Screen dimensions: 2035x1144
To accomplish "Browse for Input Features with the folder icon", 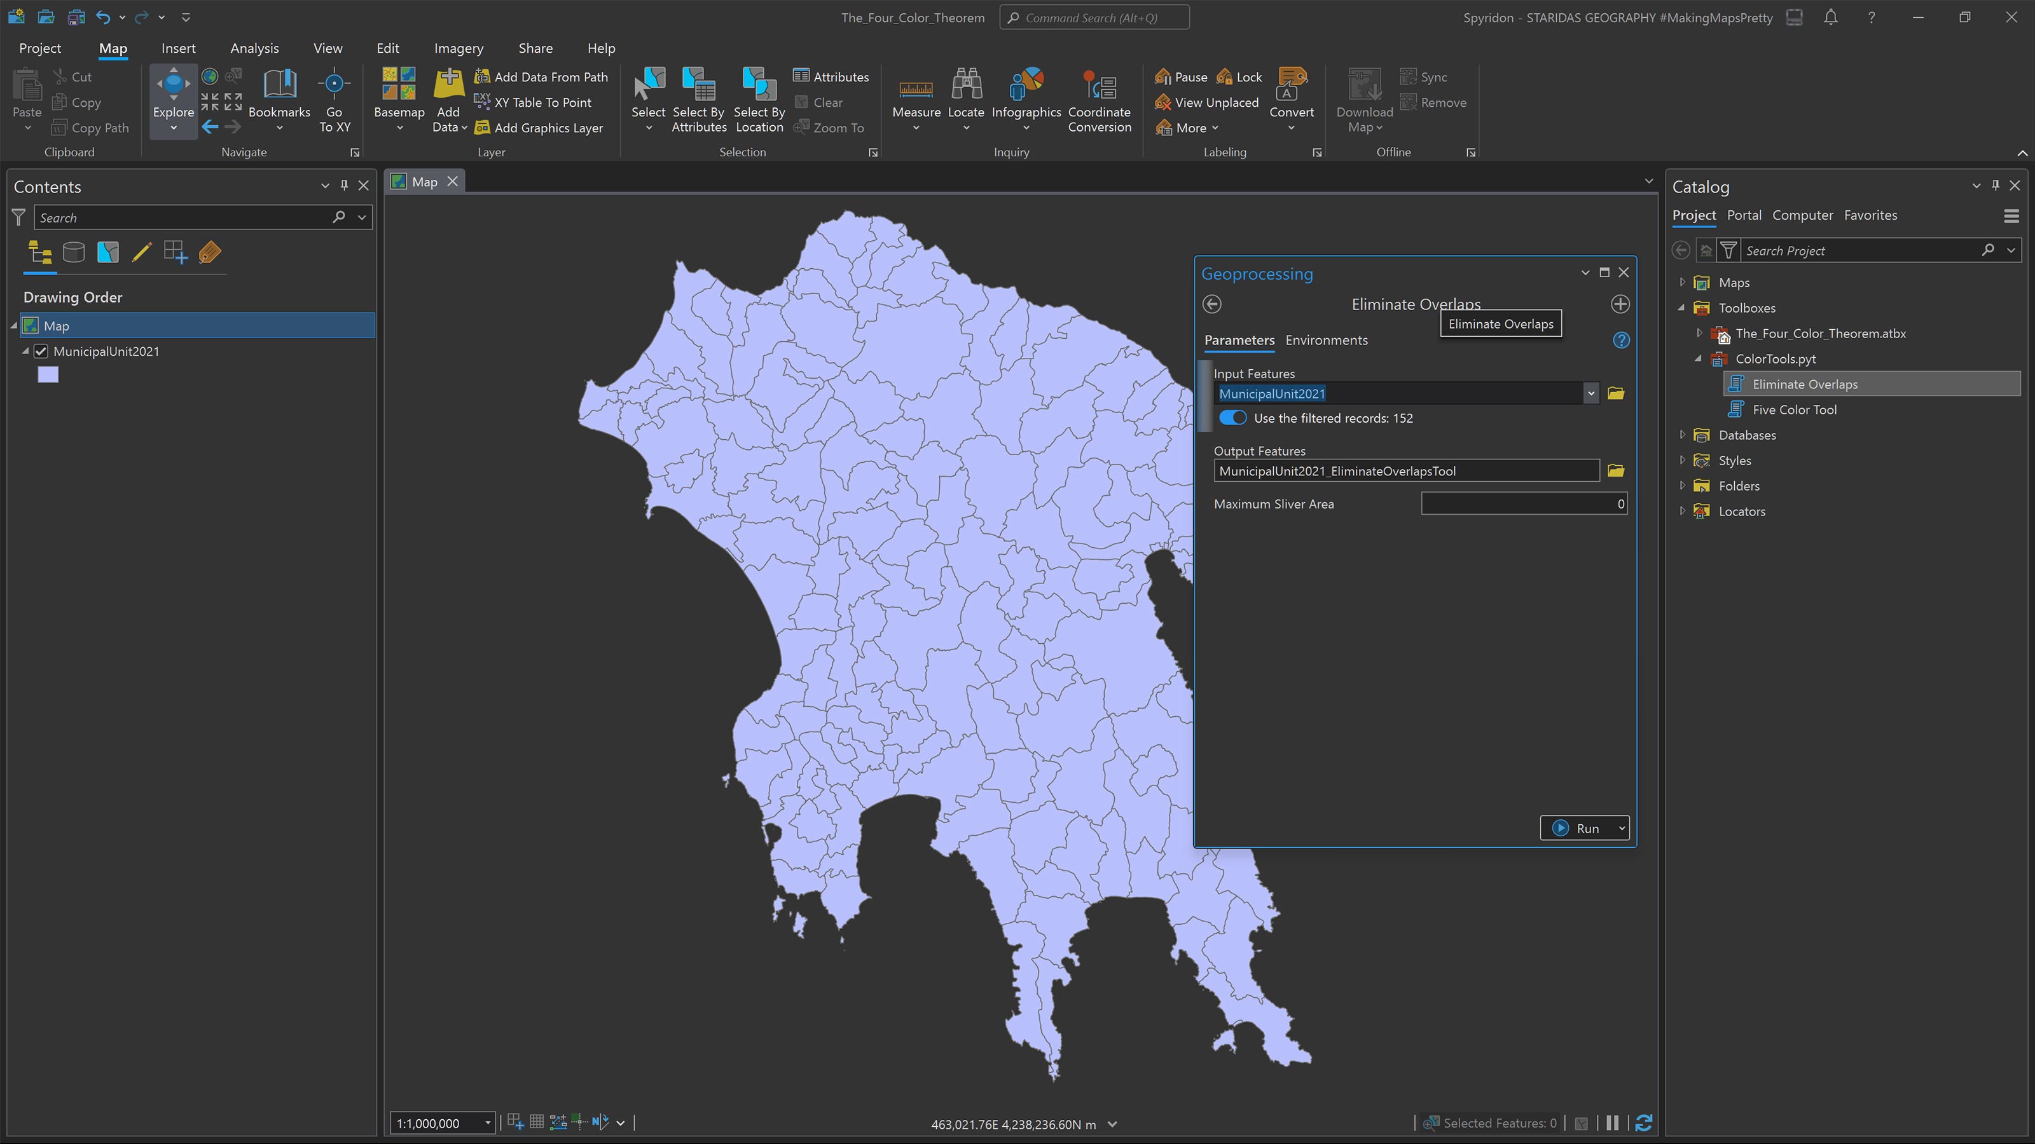I will [1615, 393].
